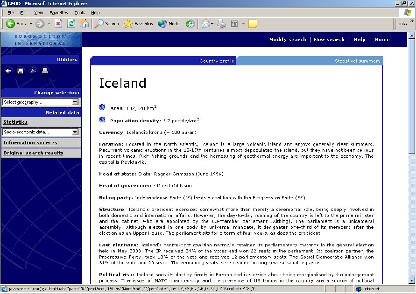
Task: Open the Help menu
Action: click(95, 13)
